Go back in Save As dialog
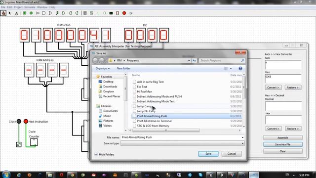Image resolution: width=316 pixels, height=178 pixels. pos(95,60)
